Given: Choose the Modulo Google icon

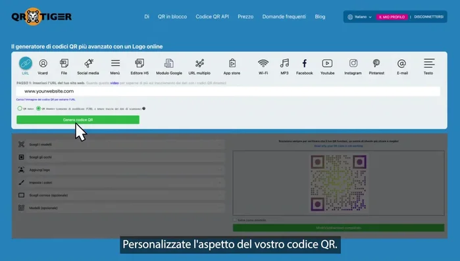Looking at the screenshot, I should pos(169,63).
